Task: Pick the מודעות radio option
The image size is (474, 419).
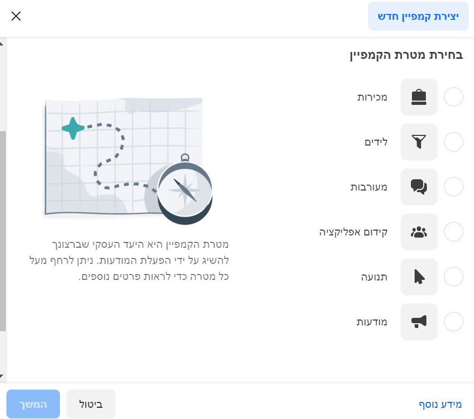Action: pos(454,322)
